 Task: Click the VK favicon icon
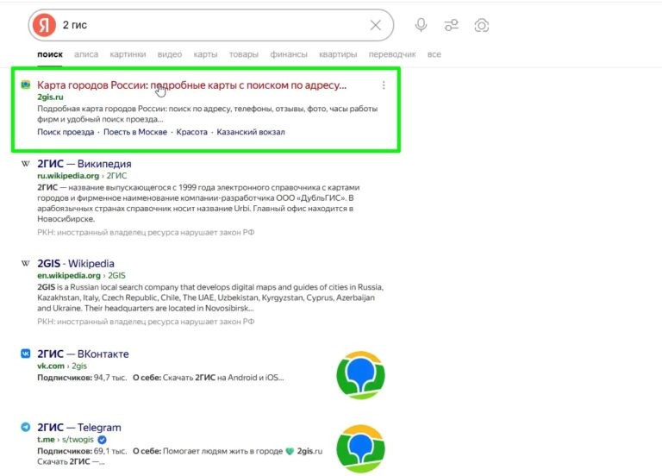coord(26,354)
